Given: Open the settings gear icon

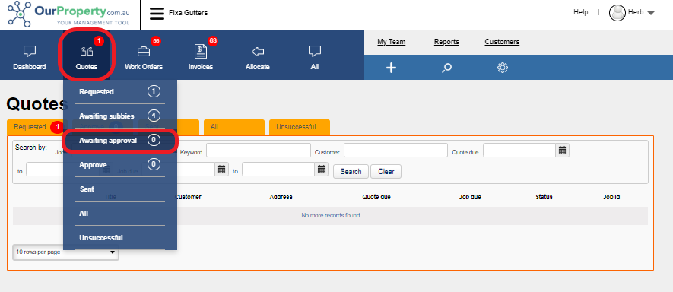Looking at the screenshot, I should [503, 68].
